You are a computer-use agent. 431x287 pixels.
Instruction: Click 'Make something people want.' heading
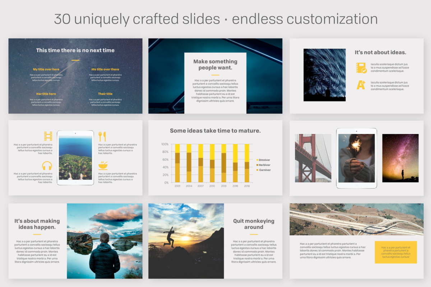(215, 65)
